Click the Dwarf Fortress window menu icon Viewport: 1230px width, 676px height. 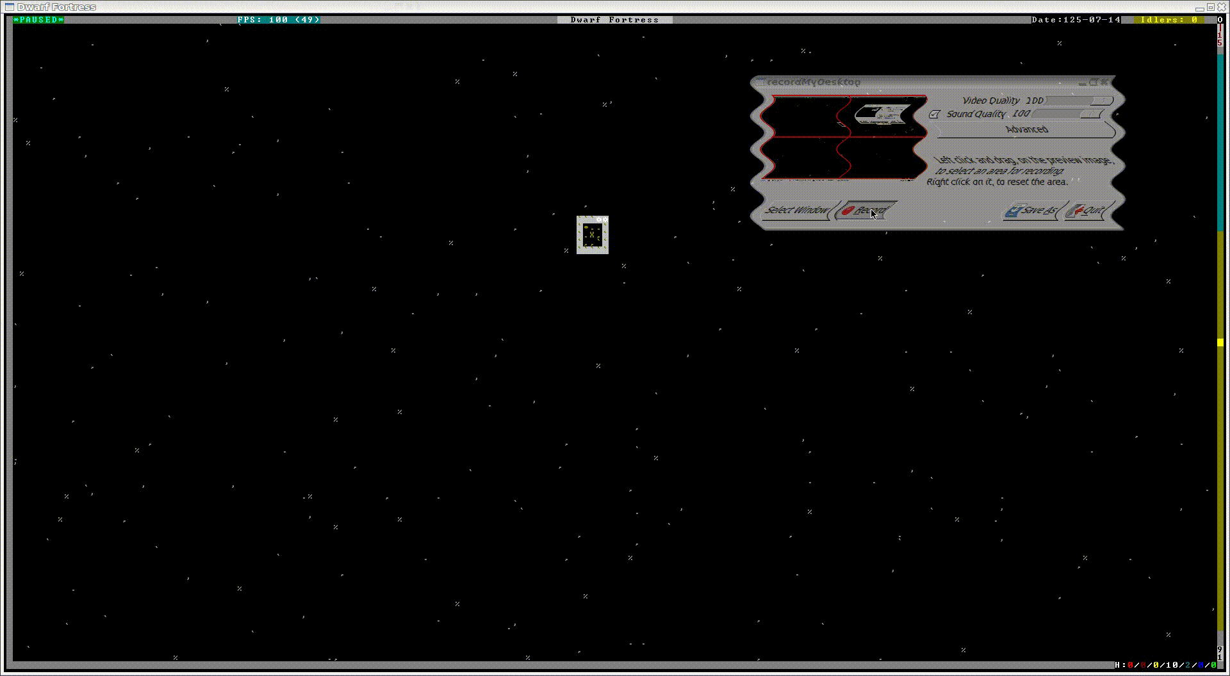pos(9,7)
